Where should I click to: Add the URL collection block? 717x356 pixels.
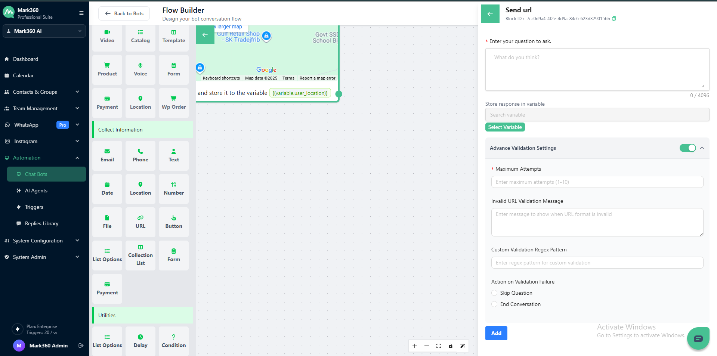(140, 222)
